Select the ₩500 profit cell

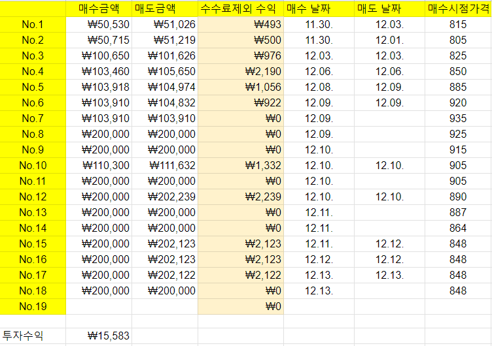[x=241, y=40]
